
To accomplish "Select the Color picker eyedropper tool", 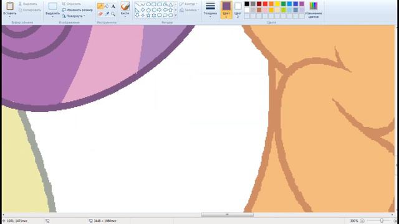I will (x=107, y=14).
